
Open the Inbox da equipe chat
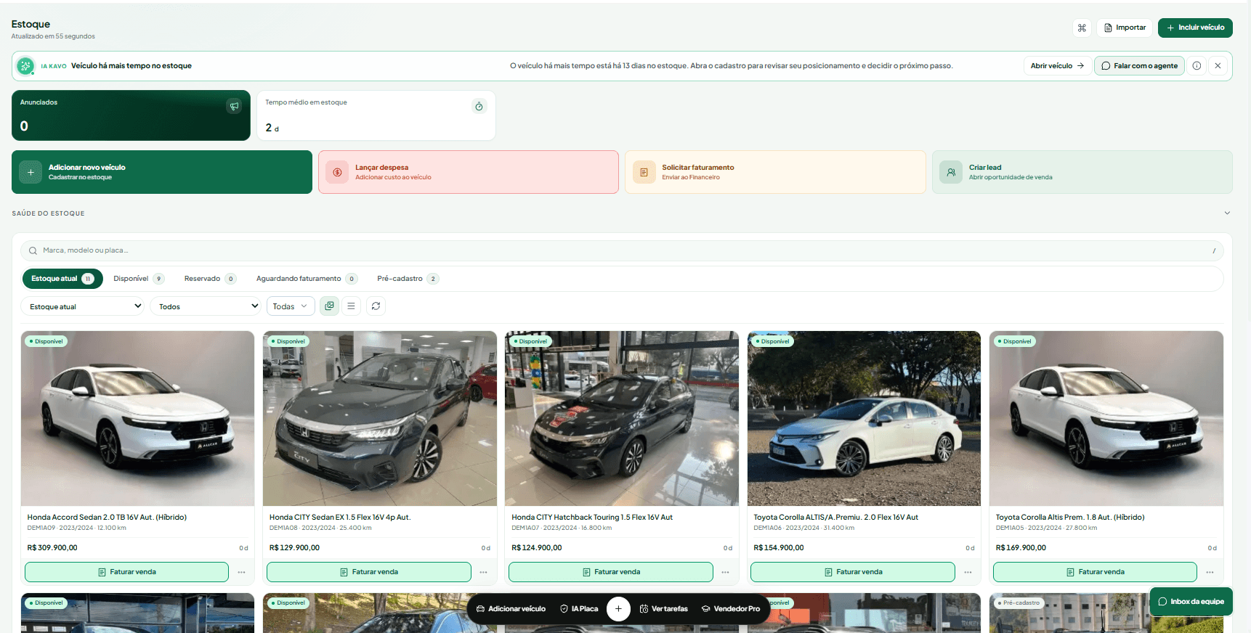1191,602
